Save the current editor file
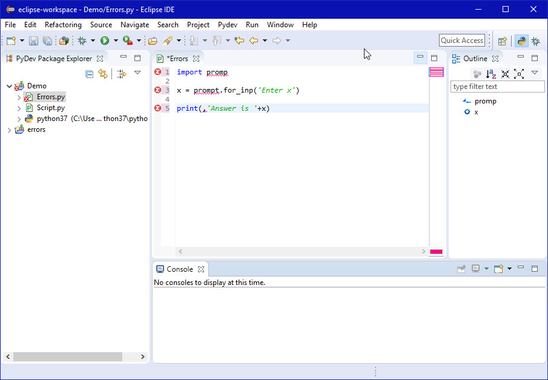The image size is (548, 380). point(32,40)
